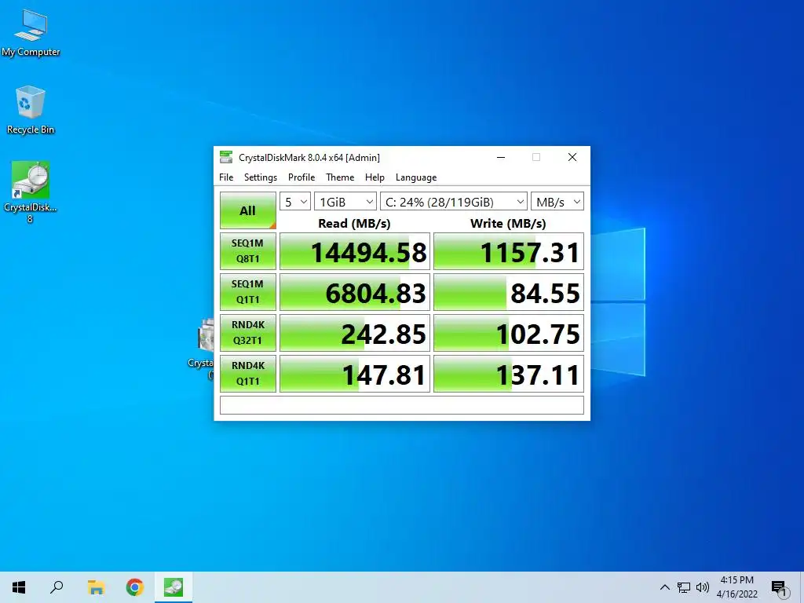Open the volume speaker tray icon

coord(703,587)
